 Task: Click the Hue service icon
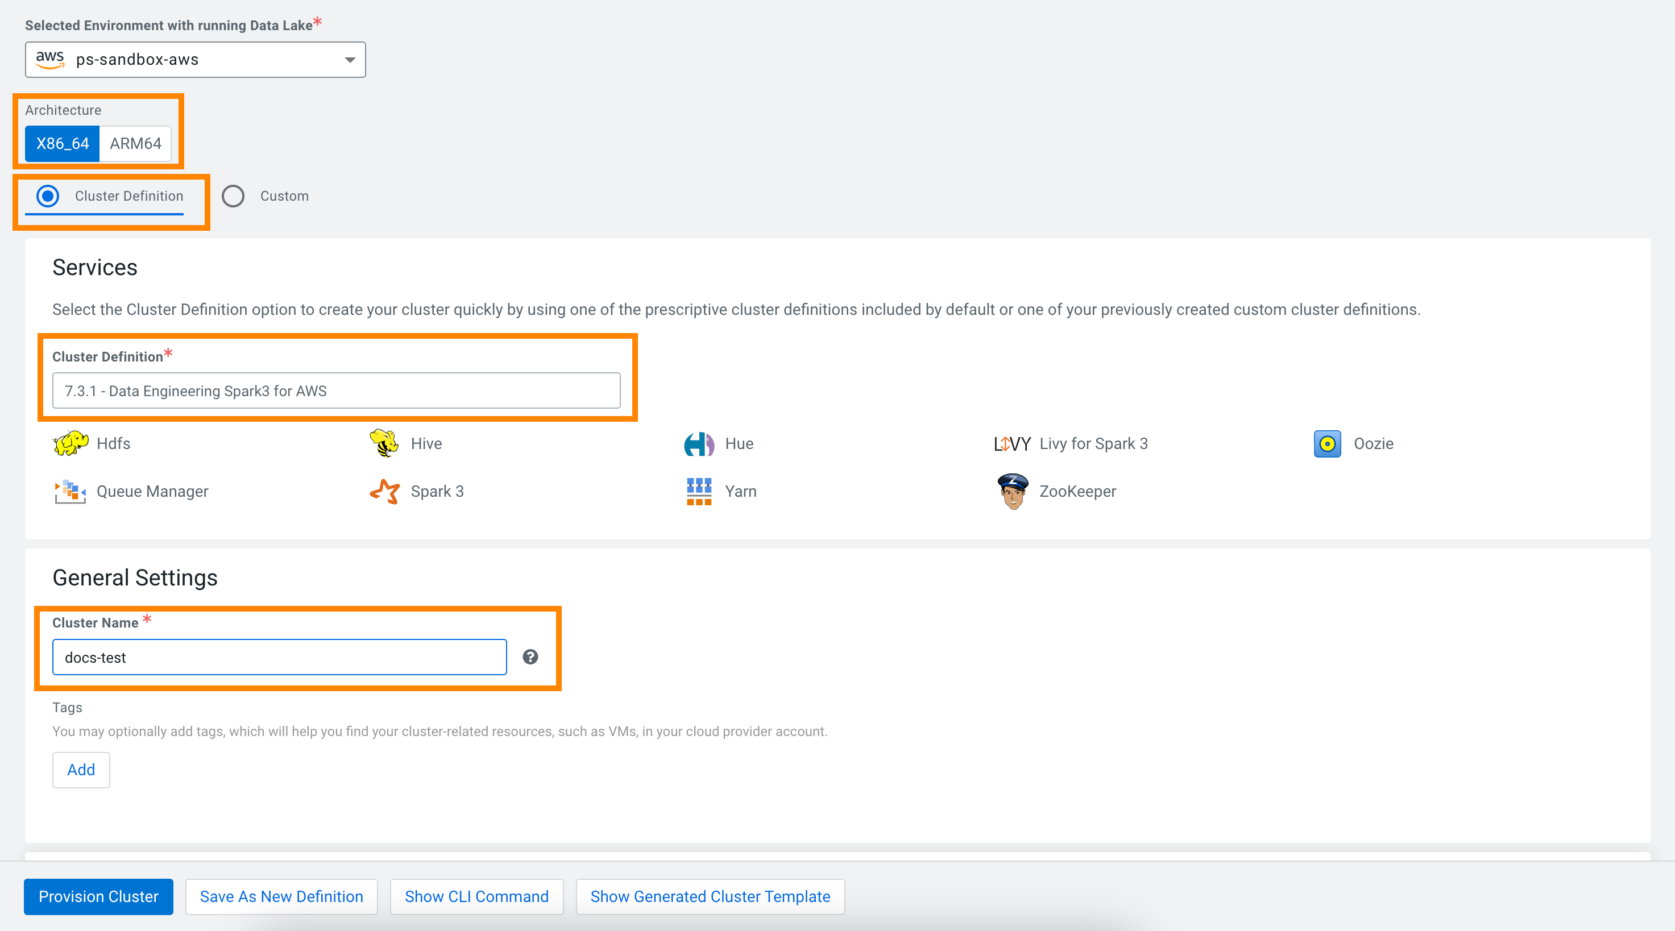pos(698,444)
